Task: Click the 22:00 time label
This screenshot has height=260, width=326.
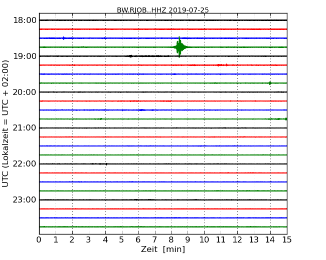Action: coord(25,164)
